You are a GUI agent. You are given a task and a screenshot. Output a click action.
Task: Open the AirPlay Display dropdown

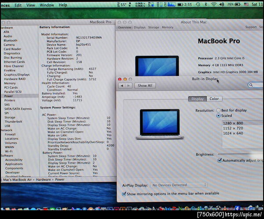[x=179, y=185]
